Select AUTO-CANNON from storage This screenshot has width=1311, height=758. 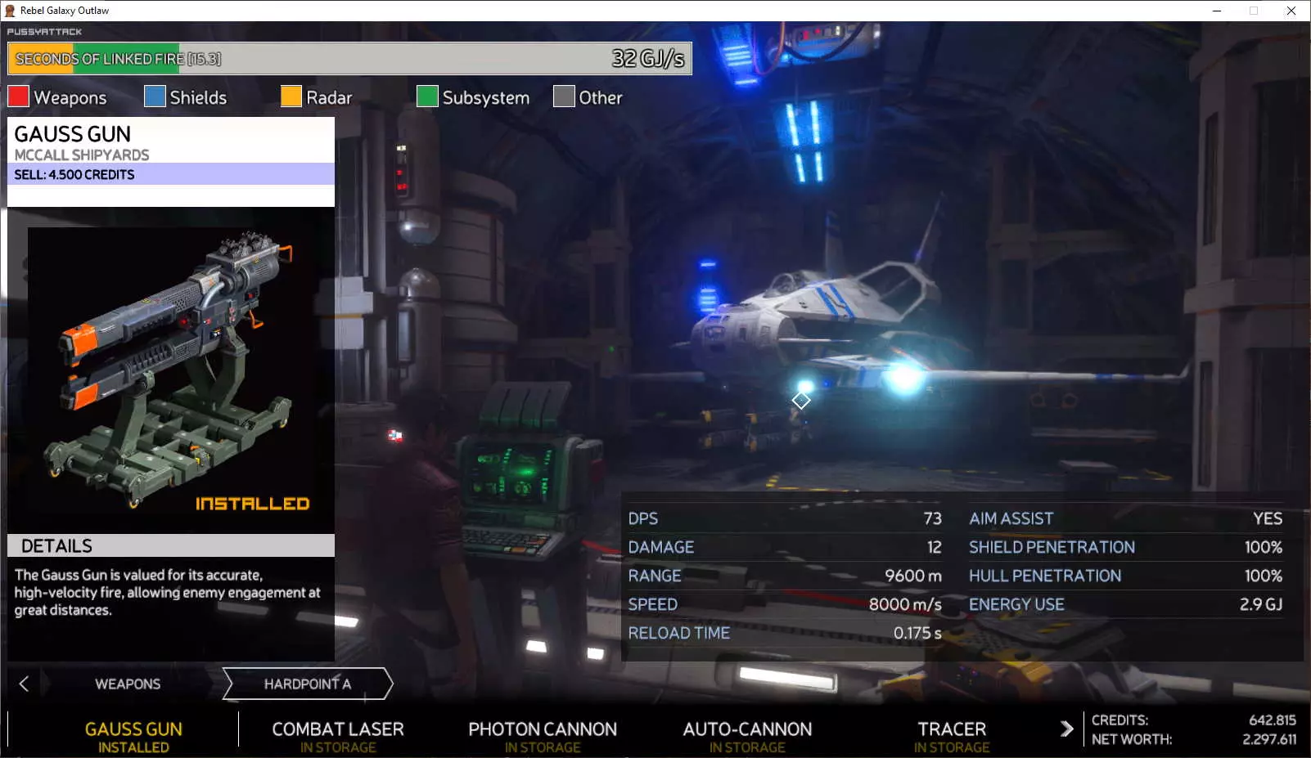pos(747,736)
